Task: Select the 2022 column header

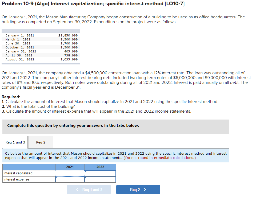Action: (100, 167)
